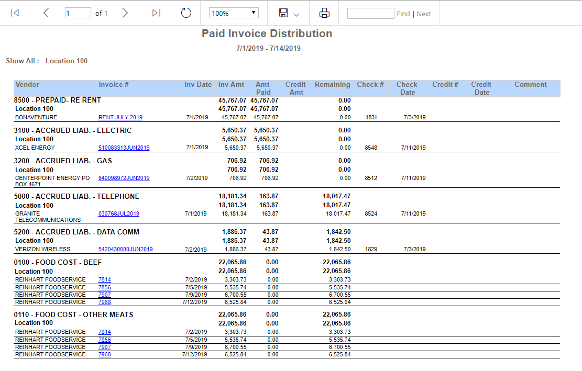
Task: Print the report
Action: point(324,13)
